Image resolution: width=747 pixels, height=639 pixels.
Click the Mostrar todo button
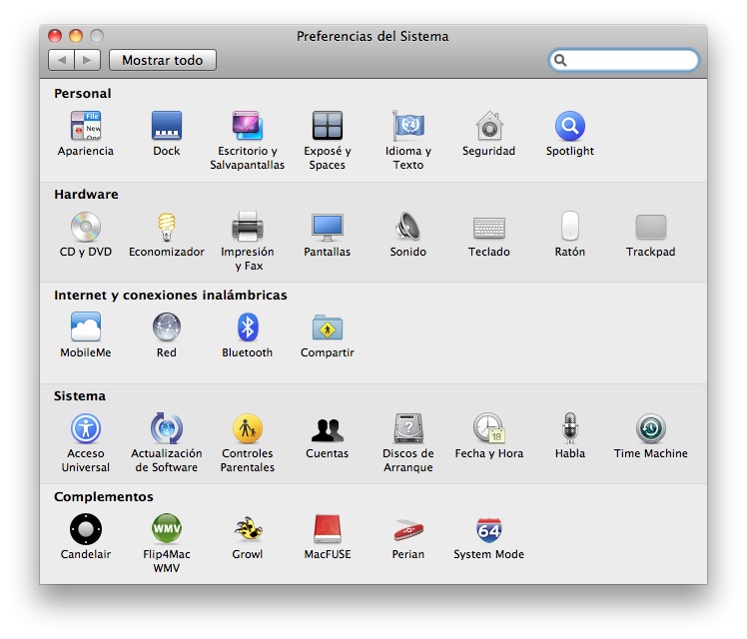coord(163,60)
